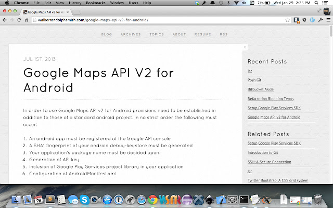Screen dimensions: 333x208
Task: Open the File menu
Action: click(x=36, y=3)
